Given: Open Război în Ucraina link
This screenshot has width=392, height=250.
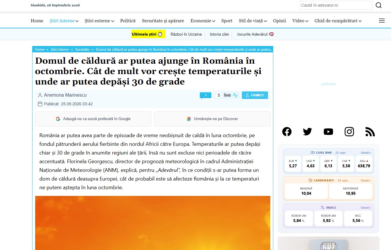Looking at the screenshot, I should 186,34.
